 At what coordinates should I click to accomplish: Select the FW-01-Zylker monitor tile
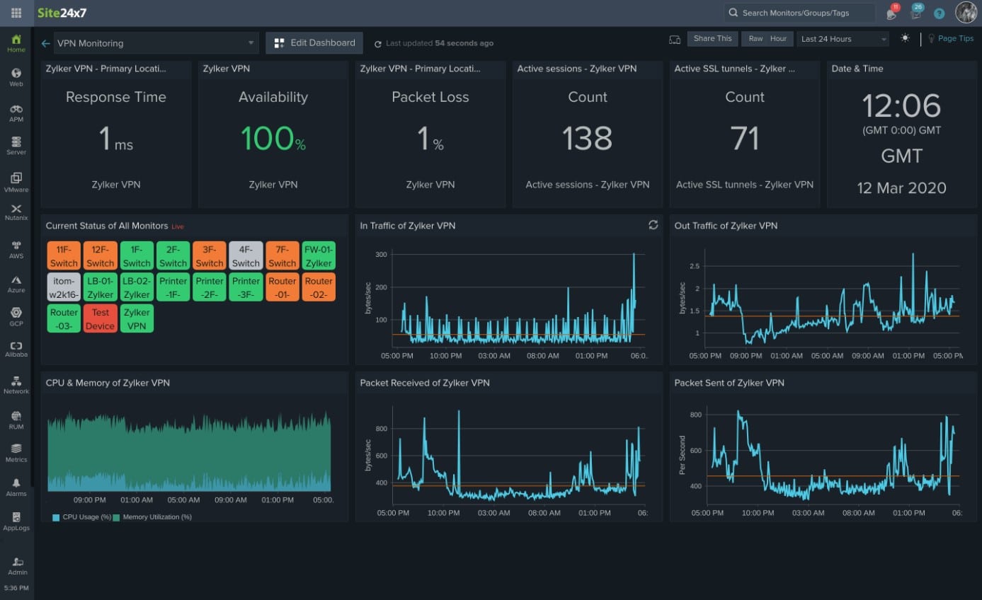319,255
